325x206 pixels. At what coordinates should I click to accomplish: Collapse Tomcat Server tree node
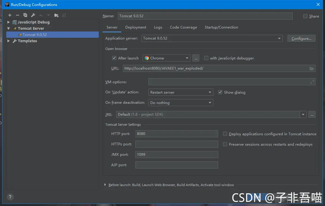[x=9, y=28]
